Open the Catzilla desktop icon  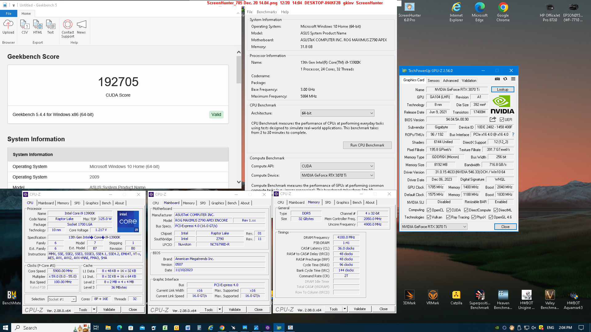tap(456, 298)
